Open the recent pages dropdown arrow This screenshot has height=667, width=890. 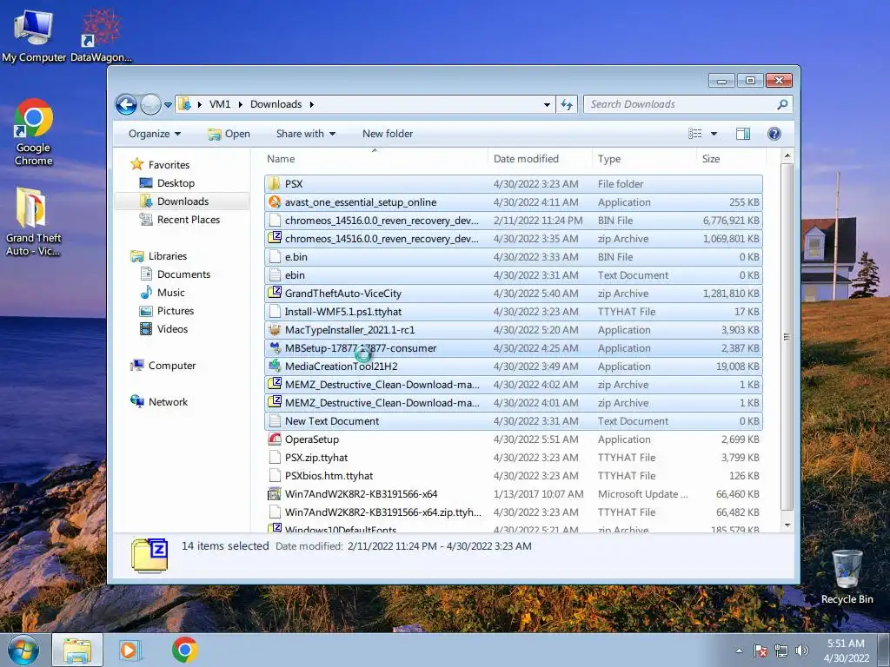[x=168, y=105]
